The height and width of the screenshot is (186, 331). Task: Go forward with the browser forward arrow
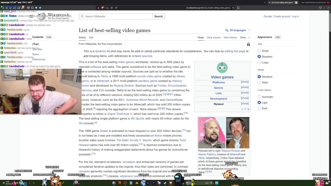[x=324, y=8]
